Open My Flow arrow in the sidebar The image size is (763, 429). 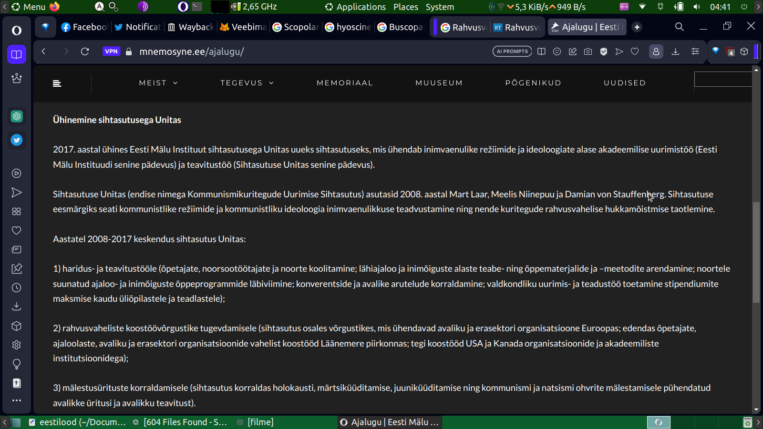(17, 193)
